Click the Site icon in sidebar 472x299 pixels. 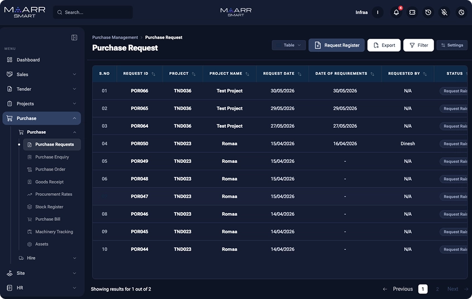tap(9, 273)
